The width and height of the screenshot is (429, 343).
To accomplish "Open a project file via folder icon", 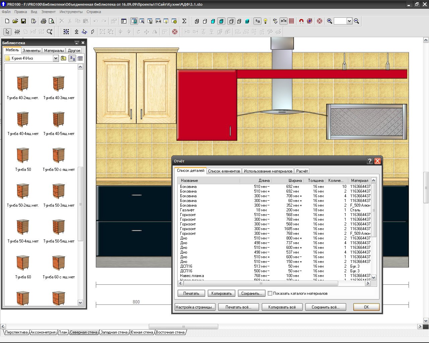I will click(15, 21).
